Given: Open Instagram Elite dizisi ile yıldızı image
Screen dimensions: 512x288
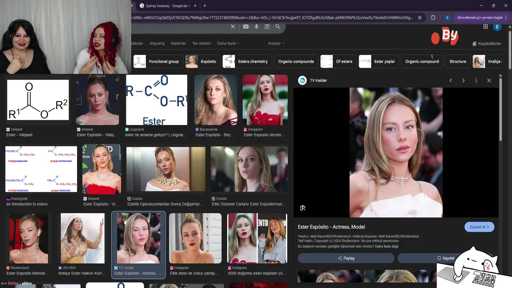Looking at the screenshot, I should pyautogui.click(x=195, y=238).
